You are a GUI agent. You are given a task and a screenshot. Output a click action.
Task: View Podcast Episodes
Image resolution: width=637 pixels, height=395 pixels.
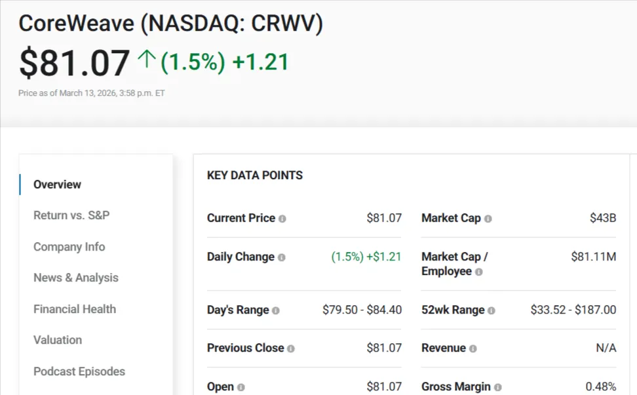(79, 371)
